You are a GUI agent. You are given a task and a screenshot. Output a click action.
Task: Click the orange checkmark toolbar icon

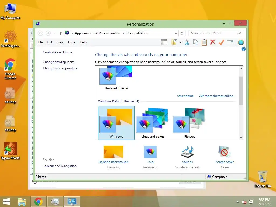tap(221, 42)
